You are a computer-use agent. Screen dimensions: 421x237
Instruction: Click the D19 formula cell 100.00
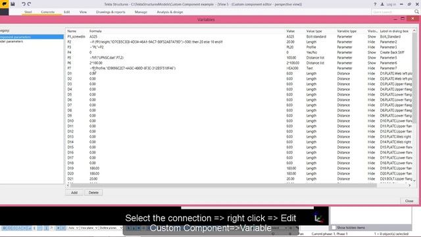(x=94, y=169)
